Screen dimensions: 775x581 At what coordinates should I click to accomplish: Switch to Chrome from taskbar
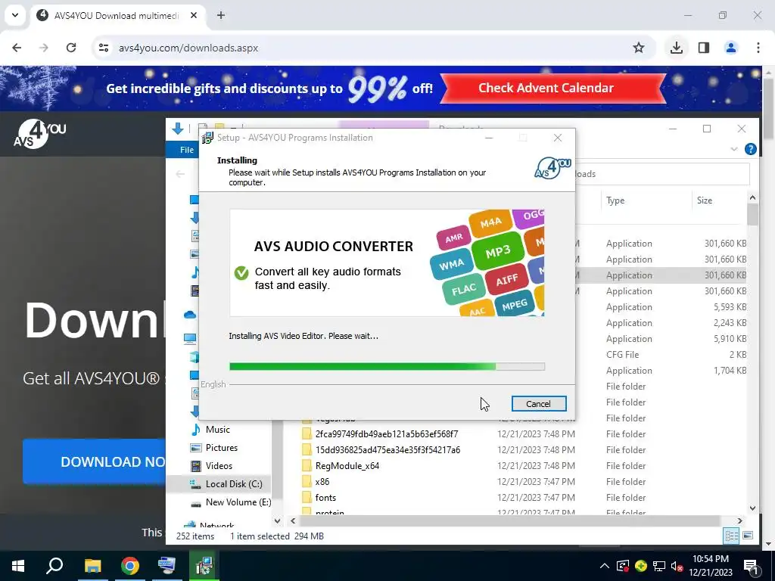130,566
